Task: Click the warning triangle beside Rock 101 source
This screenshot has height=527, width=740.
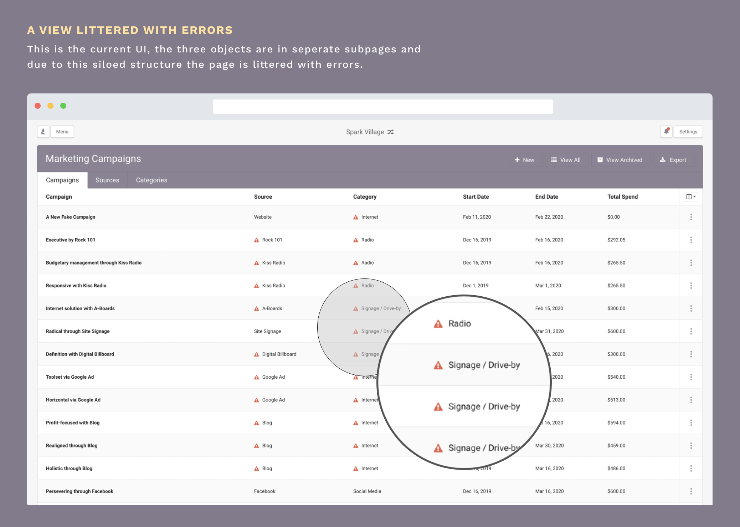Action: [256, 240]
